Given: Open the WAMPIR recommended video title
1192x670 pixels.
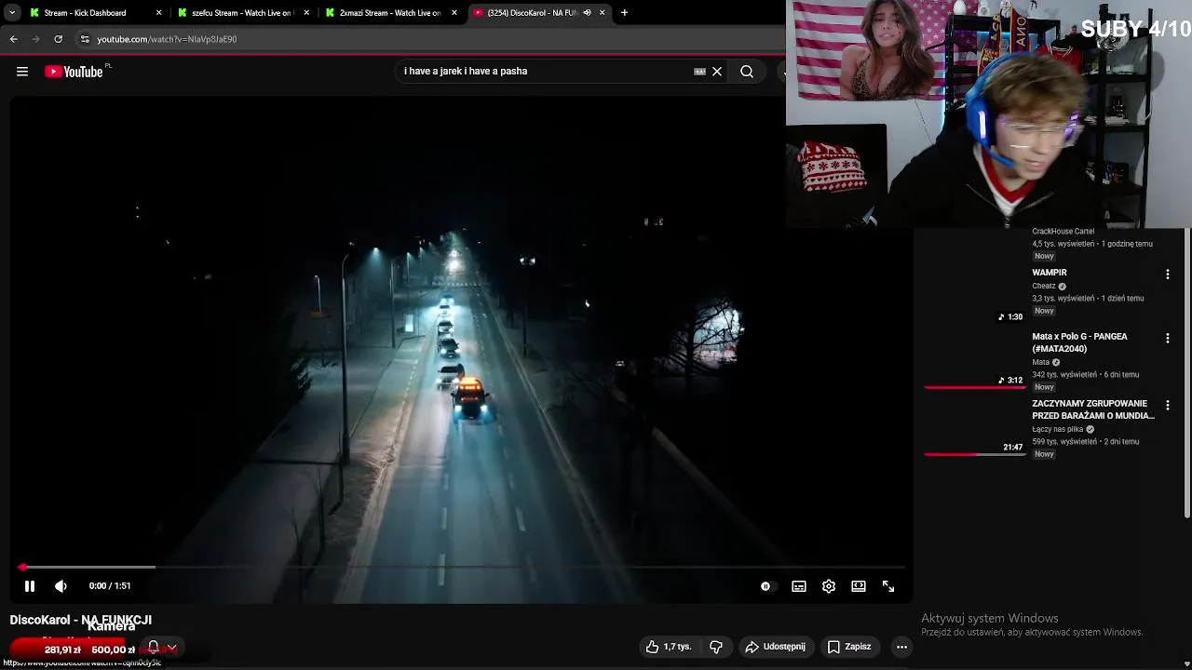Looking at the screenshot, I should click(1050, 273).
